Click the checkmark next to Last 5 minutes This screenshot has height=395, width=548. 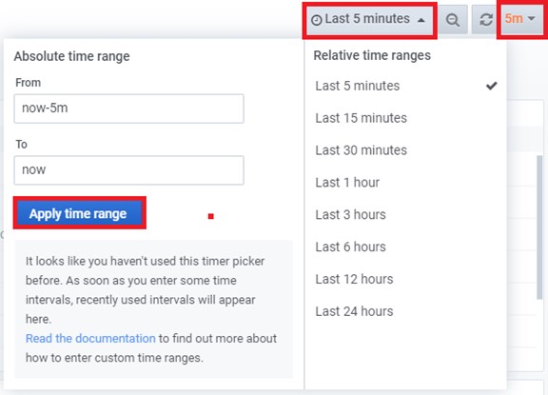pyautogui.click(x=491, y=86)
